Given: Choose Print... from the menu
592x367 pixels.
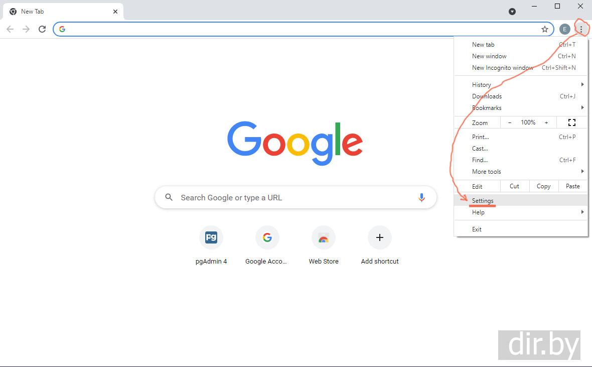Looking at the screenshot, I should [521, 137].
